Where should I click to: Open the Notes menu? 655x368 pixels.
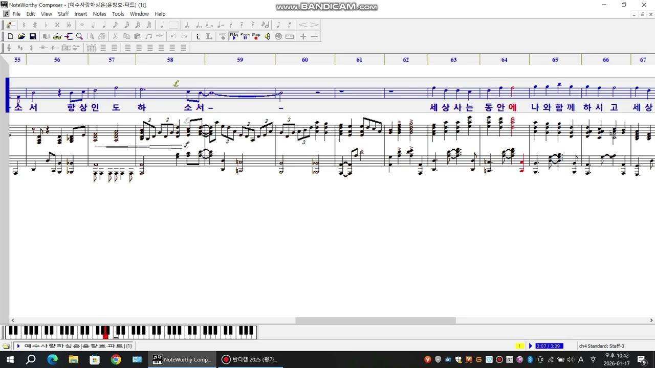[x=99, y=14]
